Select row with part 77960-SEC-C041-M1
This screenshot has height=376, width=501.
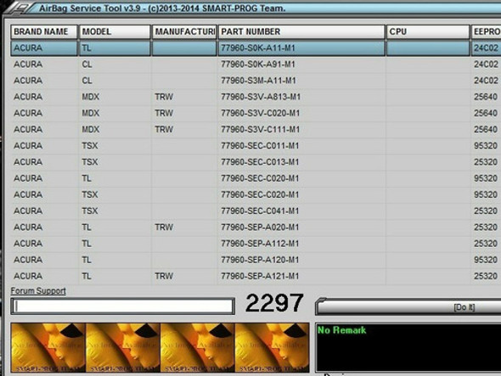(x=256, y=211)
